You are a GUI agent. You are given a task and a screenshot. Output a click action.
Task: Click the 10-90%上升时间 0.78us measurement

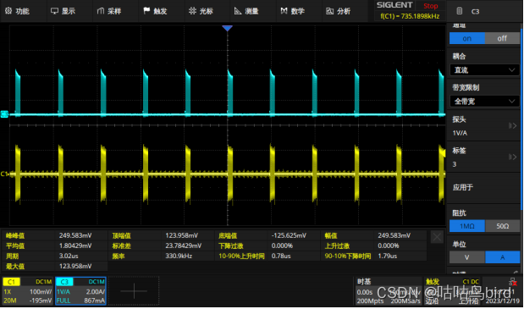pos(268,256)
